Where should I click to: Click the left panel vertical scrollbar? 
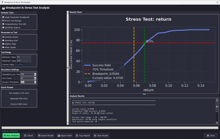click(x=68, y=68)
